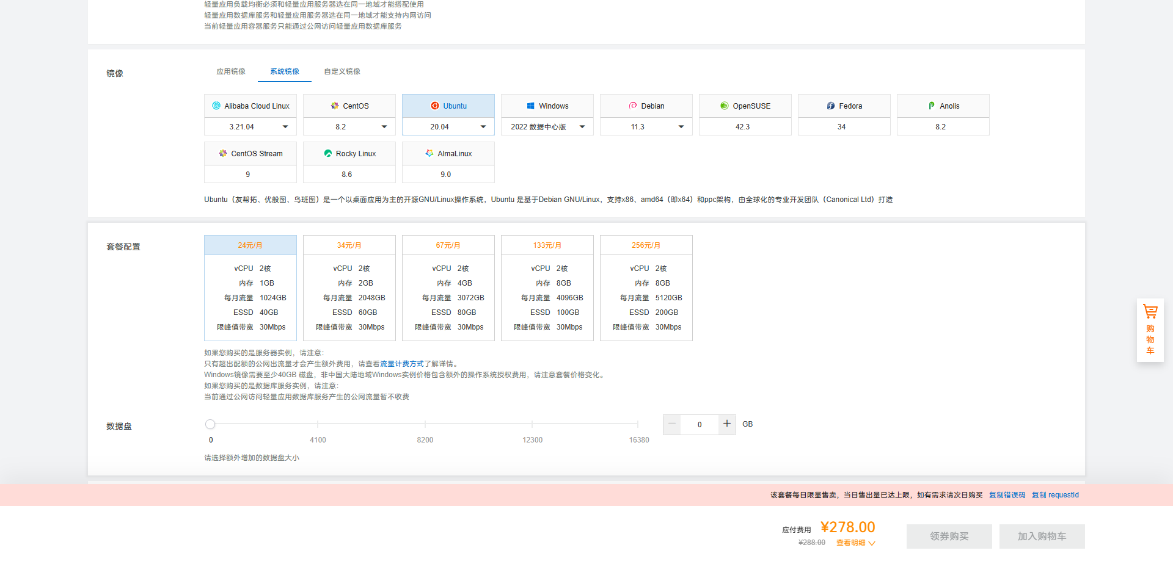Viewport: 1173px width, 567px height.
Task: Click the 复制 requestId link
Action: [x=1056, y=495]
